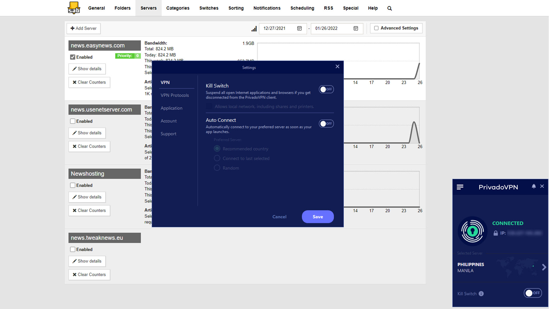Click the news.tweaknews.eu server header
549x309 pixels.
point(104,238)
